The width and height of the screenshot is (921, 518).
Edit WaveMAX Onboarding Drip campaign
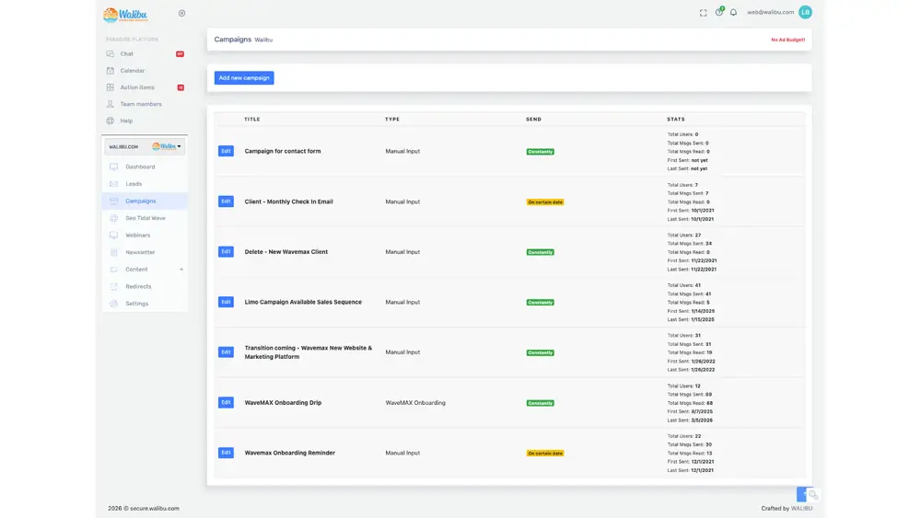click(x=226, y=402)
